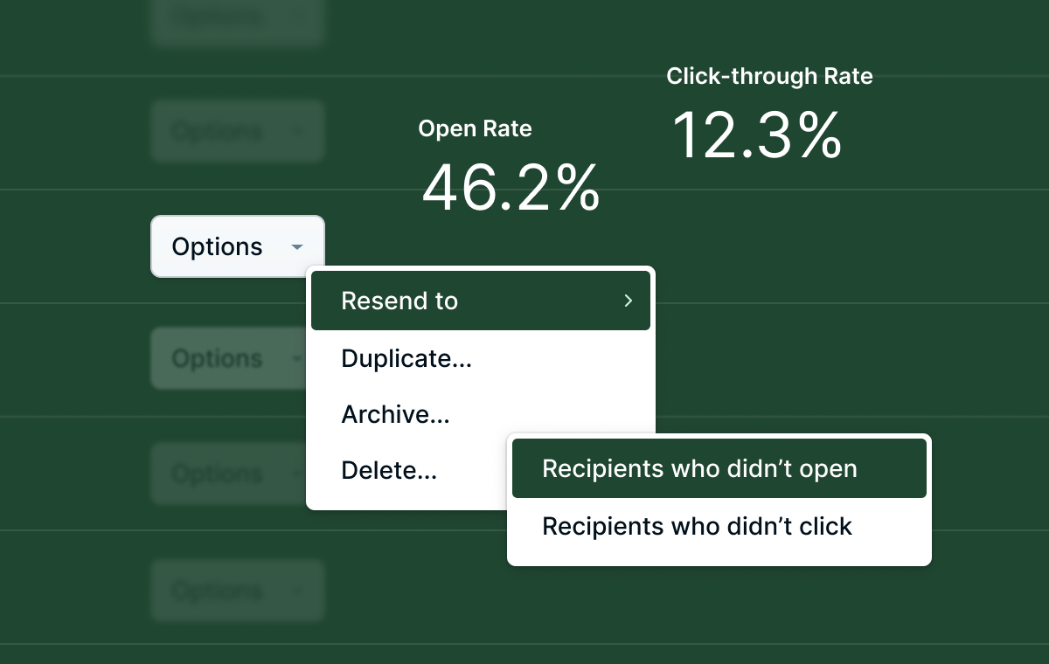
Task: Pick Recipients who didn't open
Action: [719, 468]
